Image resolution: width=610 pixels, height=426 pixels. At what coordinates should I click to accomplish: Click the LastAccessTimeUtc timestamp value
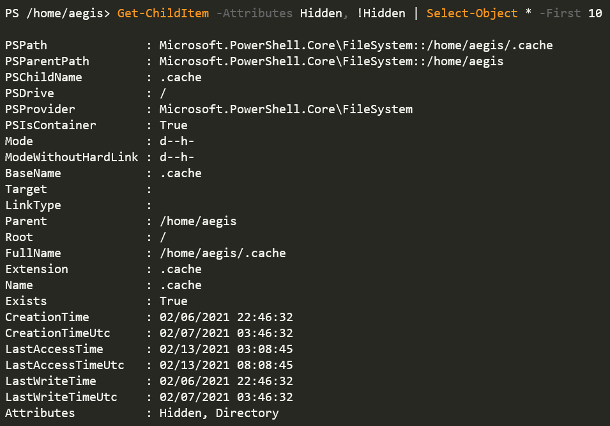tap(226, 365)
